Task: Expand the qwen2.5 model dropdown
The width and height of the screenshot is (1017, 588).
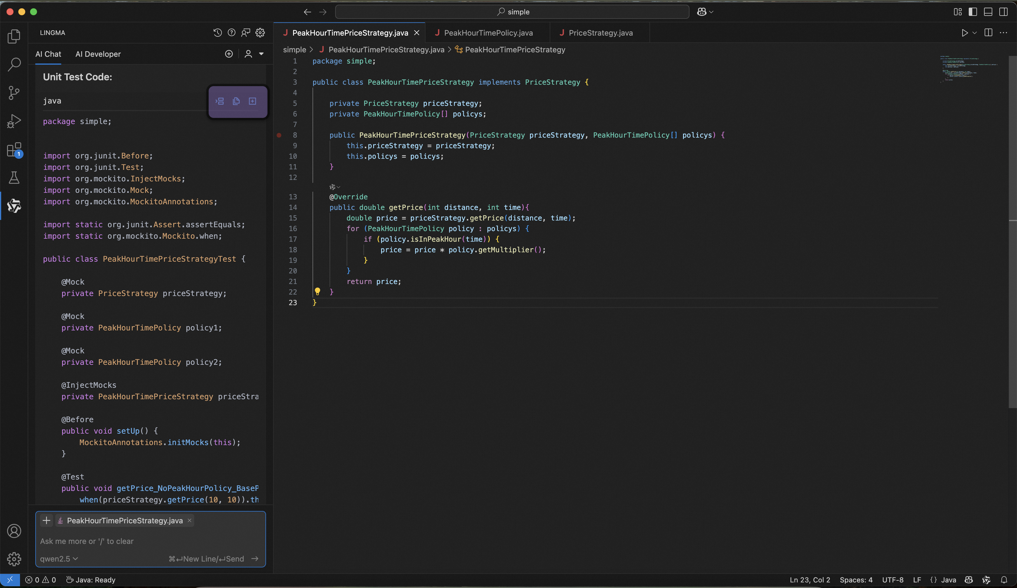Action: 59,559
